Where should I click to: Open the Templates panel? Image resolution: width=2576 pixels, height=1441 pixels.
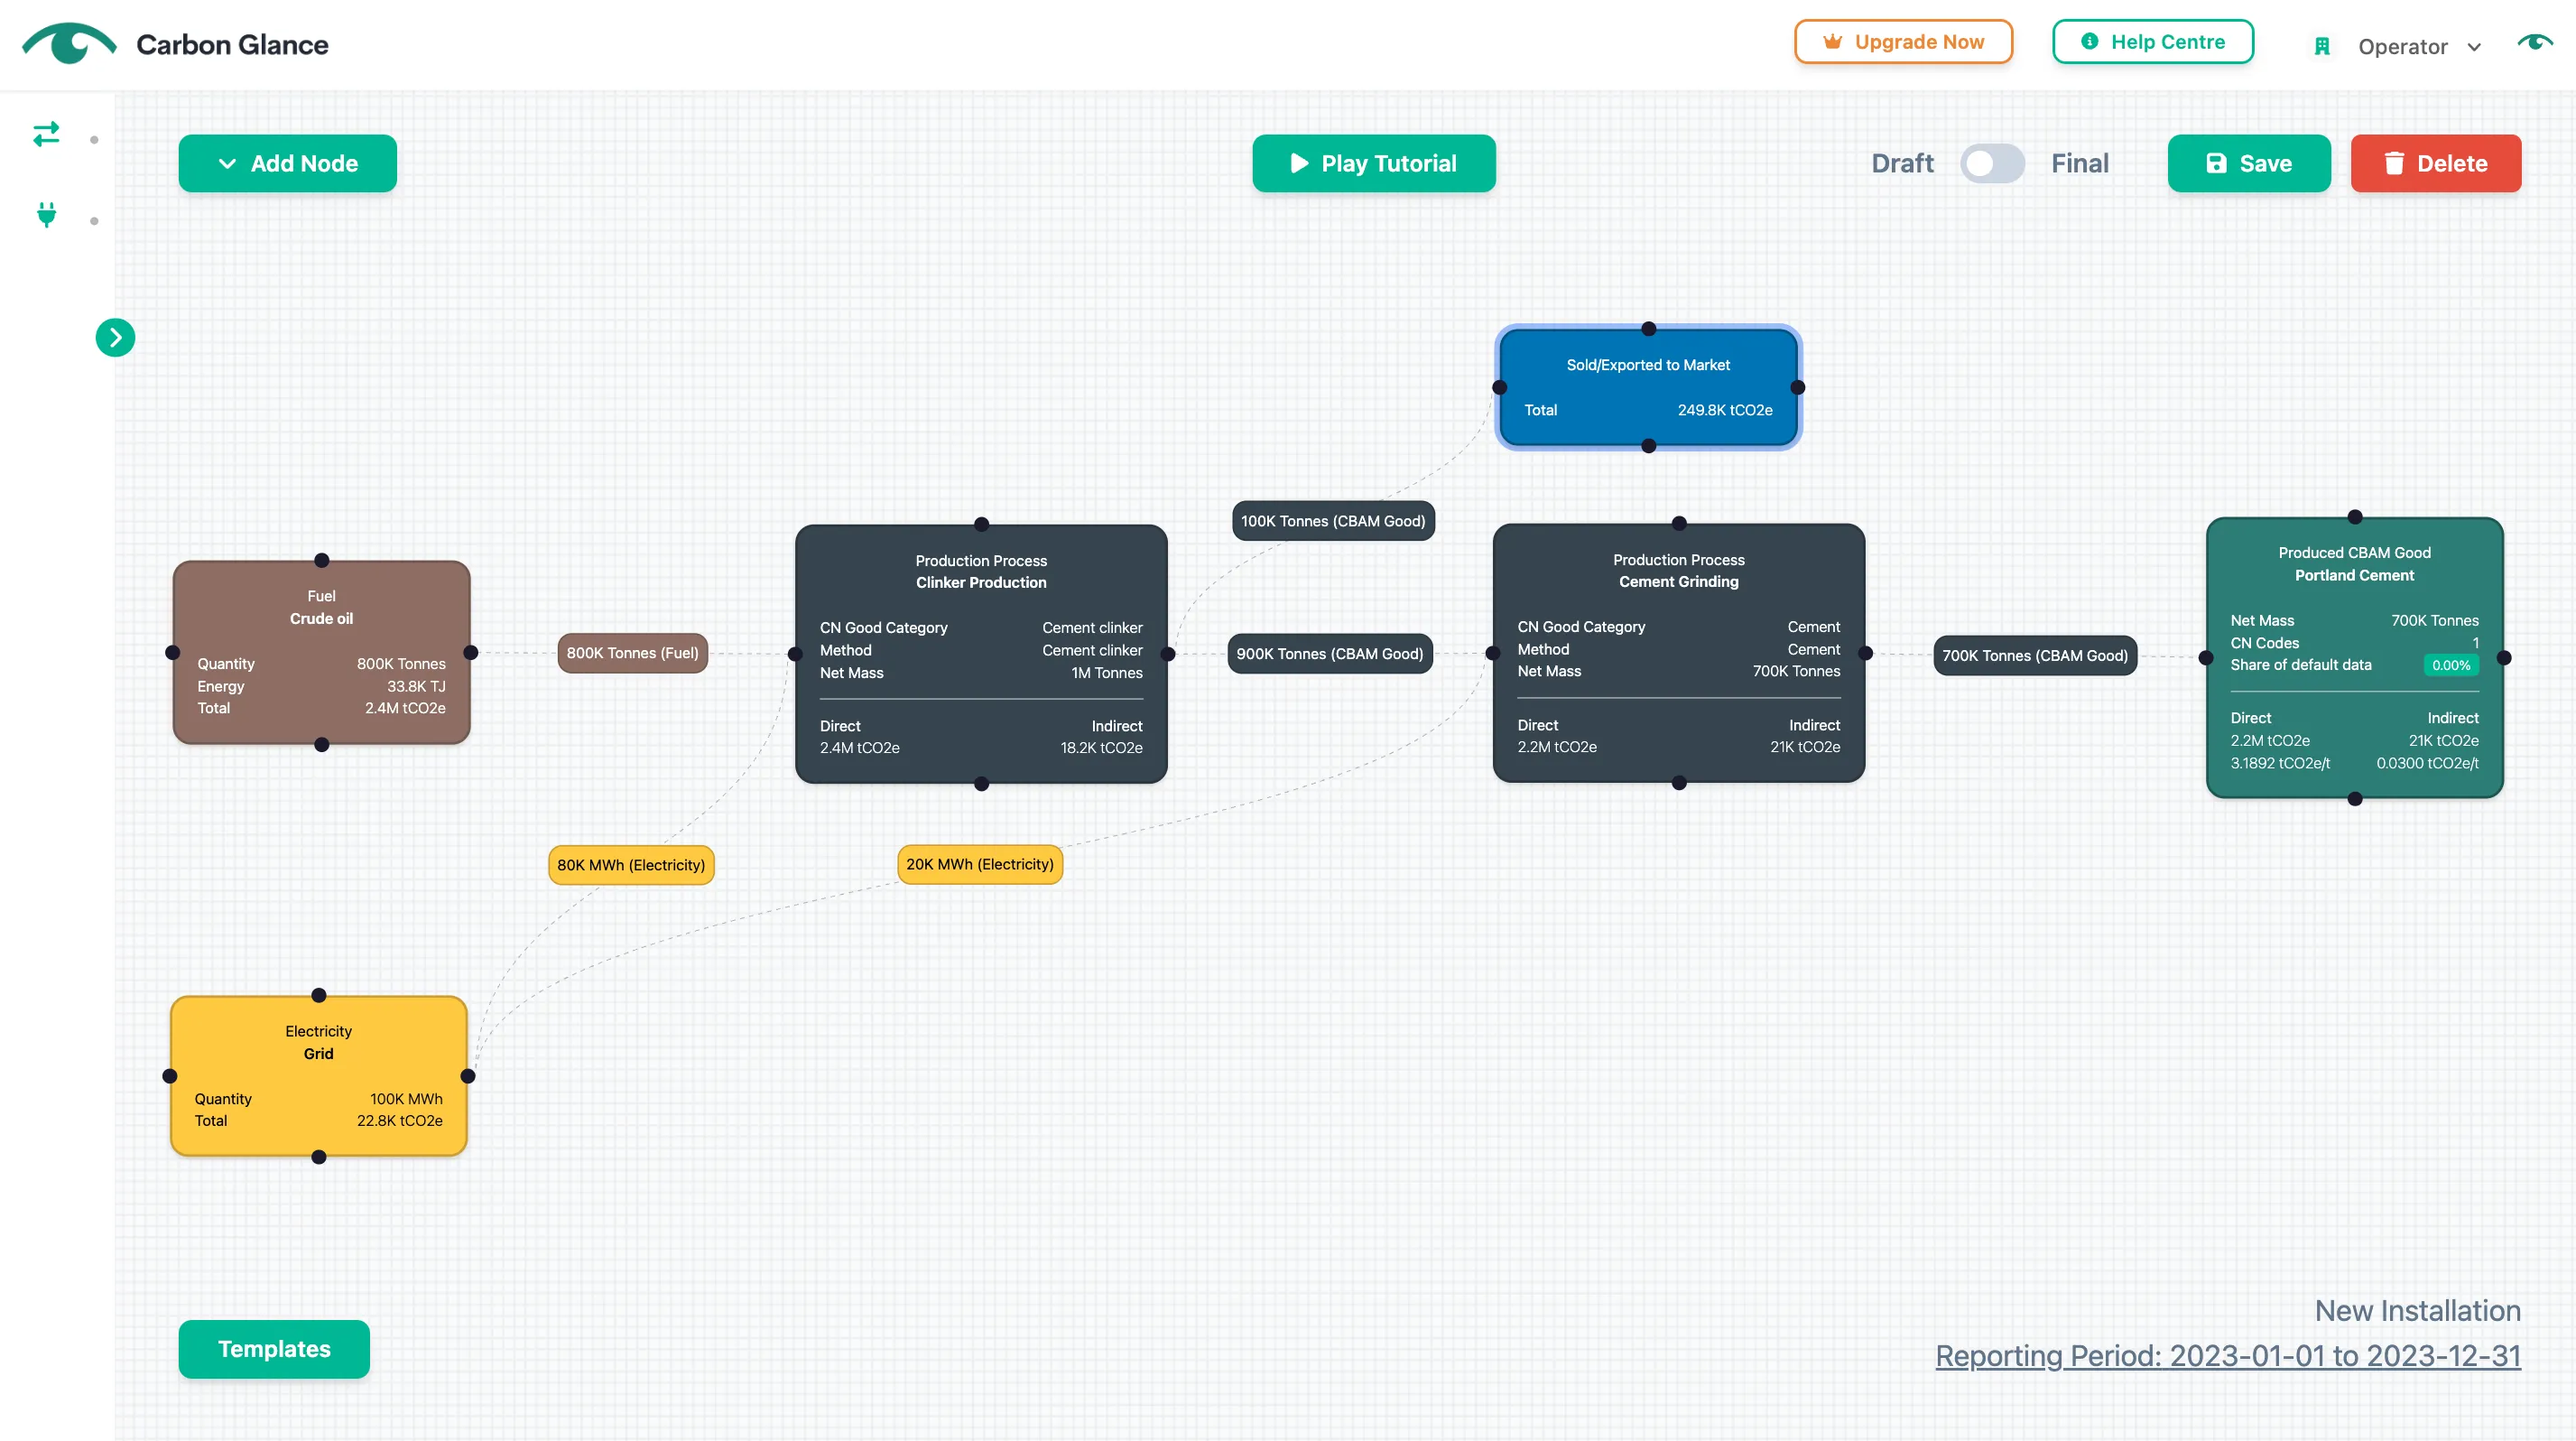click(274, 1349)
